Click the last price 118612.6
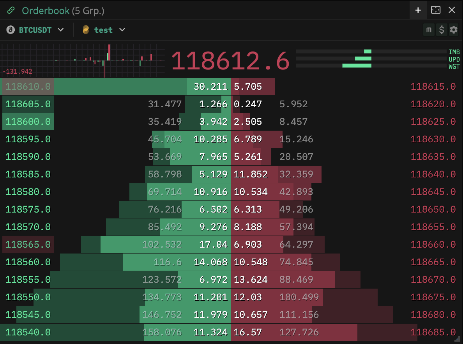The image size is (463, 344). pos(230,61)
